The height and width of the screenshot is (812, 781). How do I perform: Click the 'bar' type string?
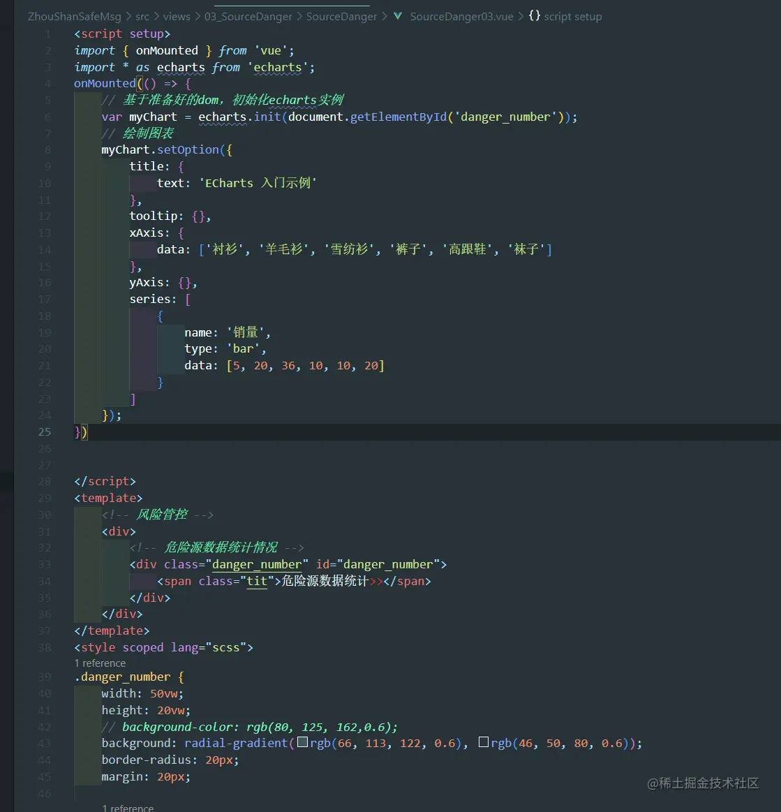(243, 349)
